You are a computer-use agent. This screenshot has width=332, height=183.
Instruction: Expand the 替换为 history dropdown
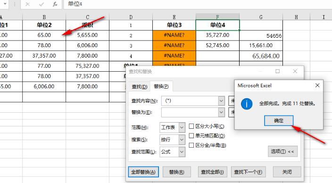point(221,112)
